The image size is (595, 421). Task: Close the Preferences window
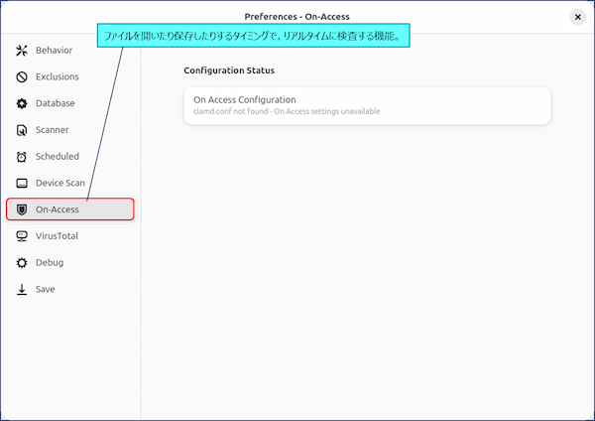(x=578, y=17)
